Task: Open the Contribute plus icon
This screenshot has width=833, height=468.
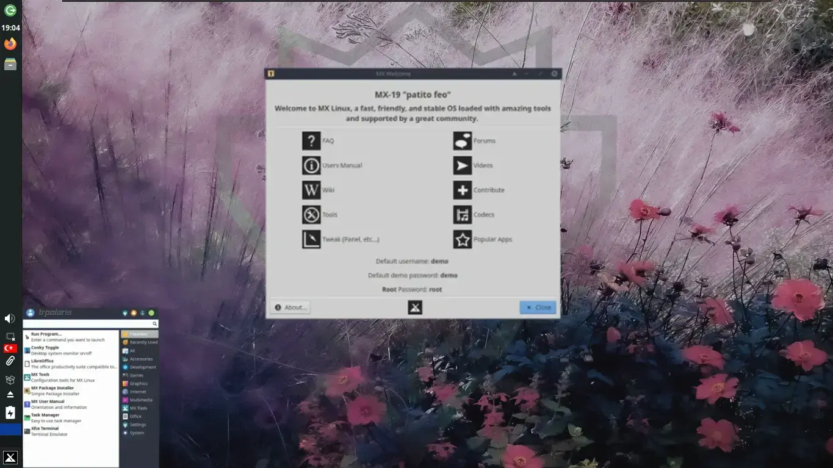Action: click(463, 190)
